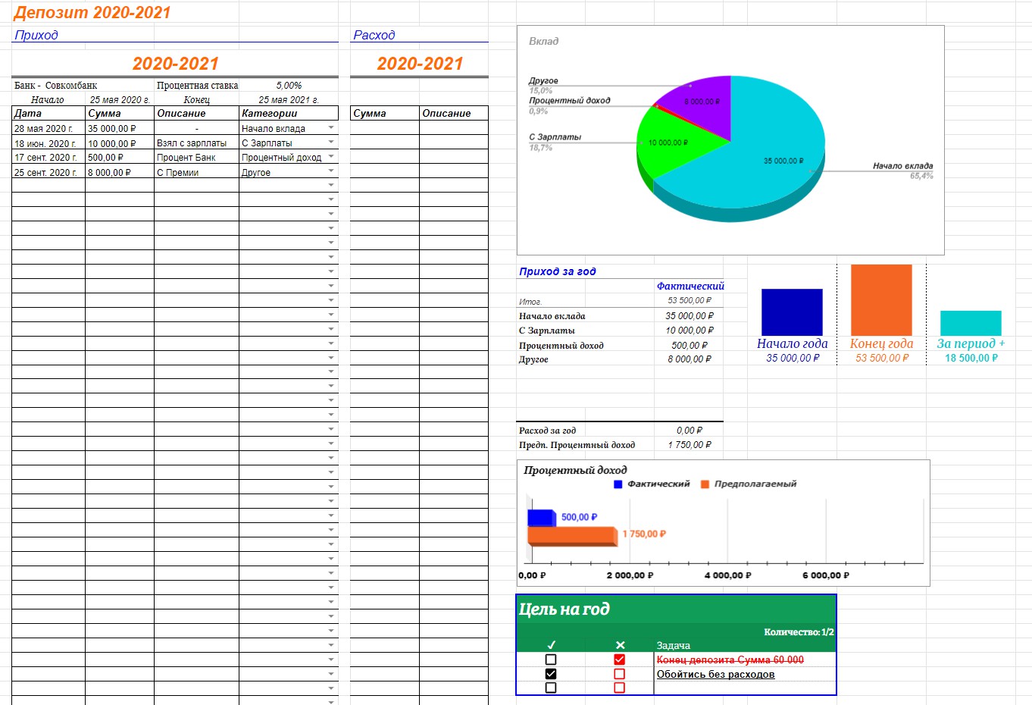Image resolution: width=1032 pixels, height=705 pixels.
Task: Select the orange 1 750,00 ₽ chart bar
Action: 573,535
